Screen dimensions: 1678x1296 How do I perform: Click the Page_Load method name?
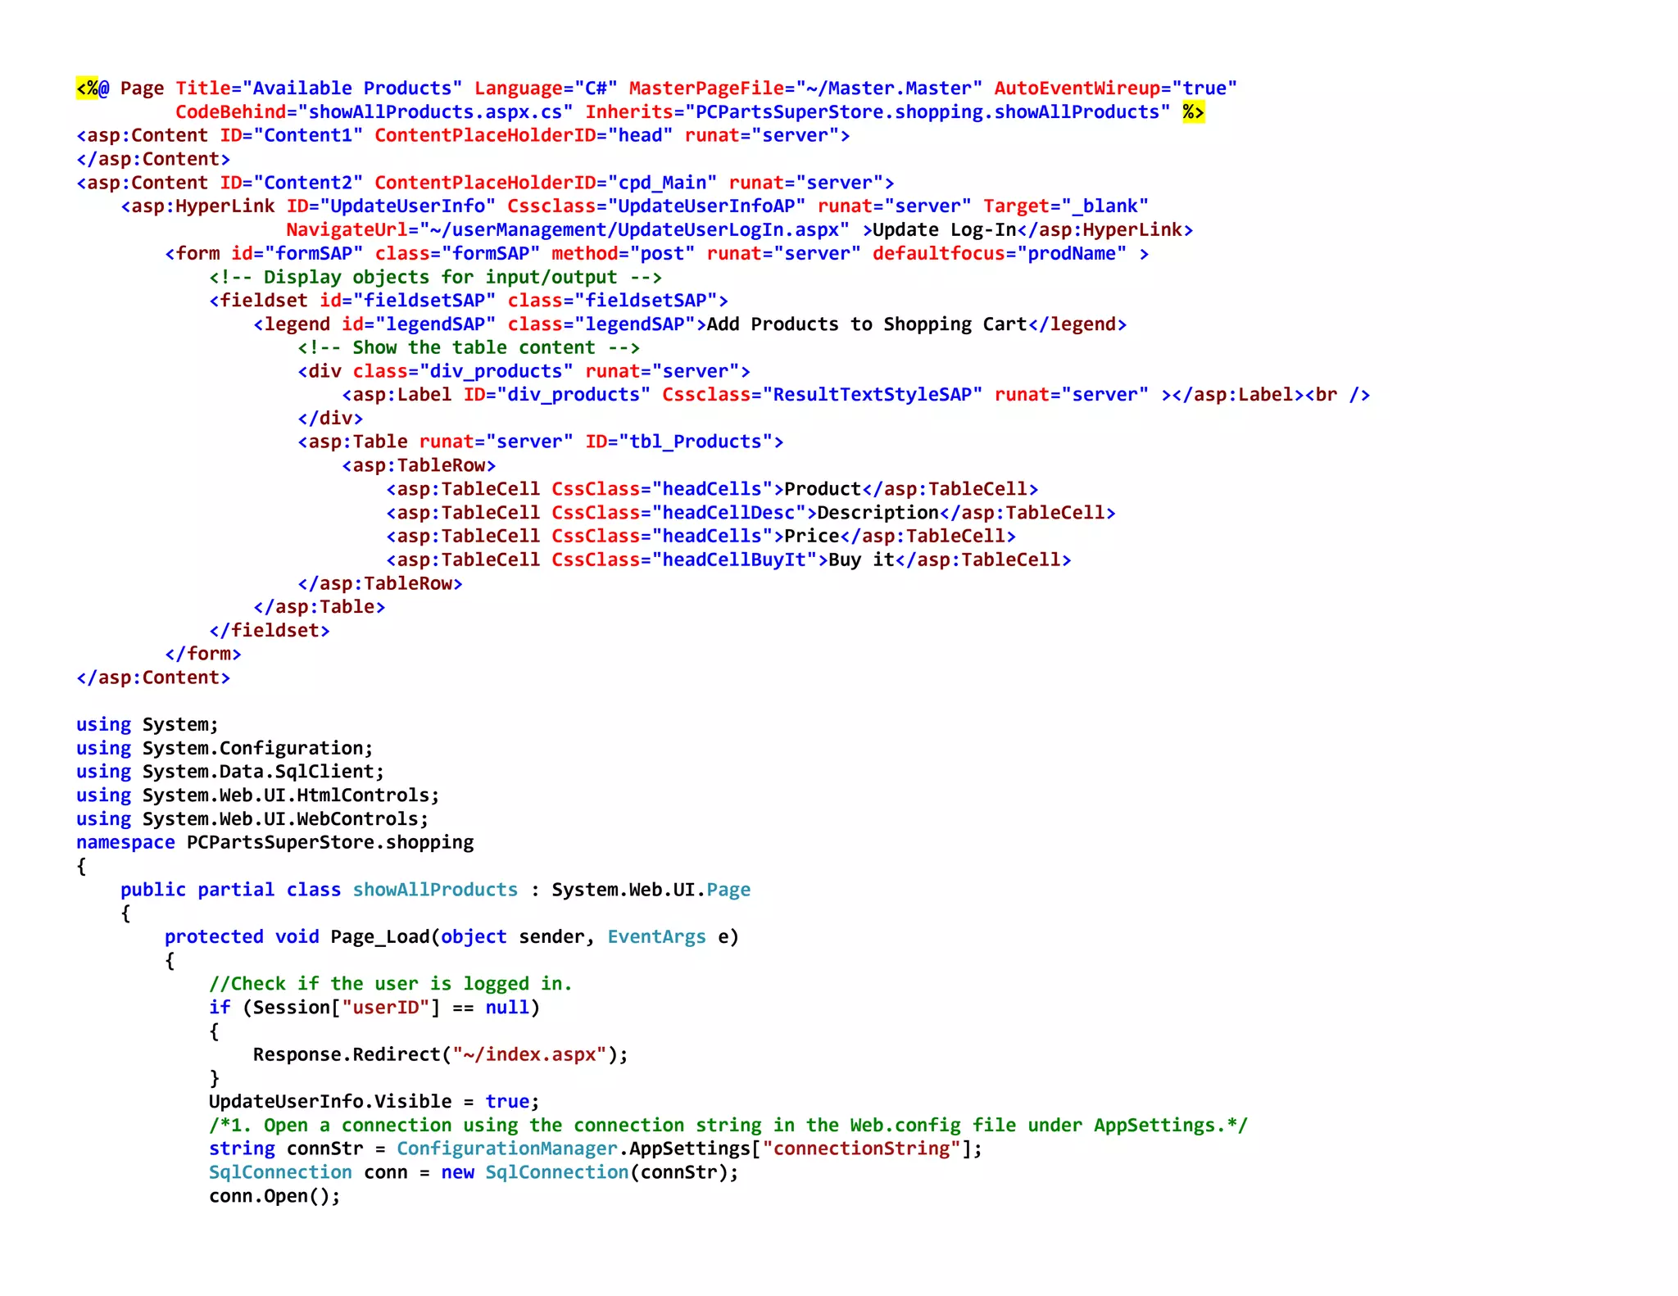[x=380, y=937]
